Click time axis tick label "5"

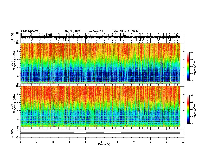pyautogui.click(x=102, y=142)
